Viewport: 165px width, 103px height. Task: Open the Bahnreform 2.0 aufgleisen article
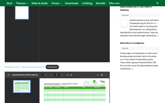tap(132, 43)
